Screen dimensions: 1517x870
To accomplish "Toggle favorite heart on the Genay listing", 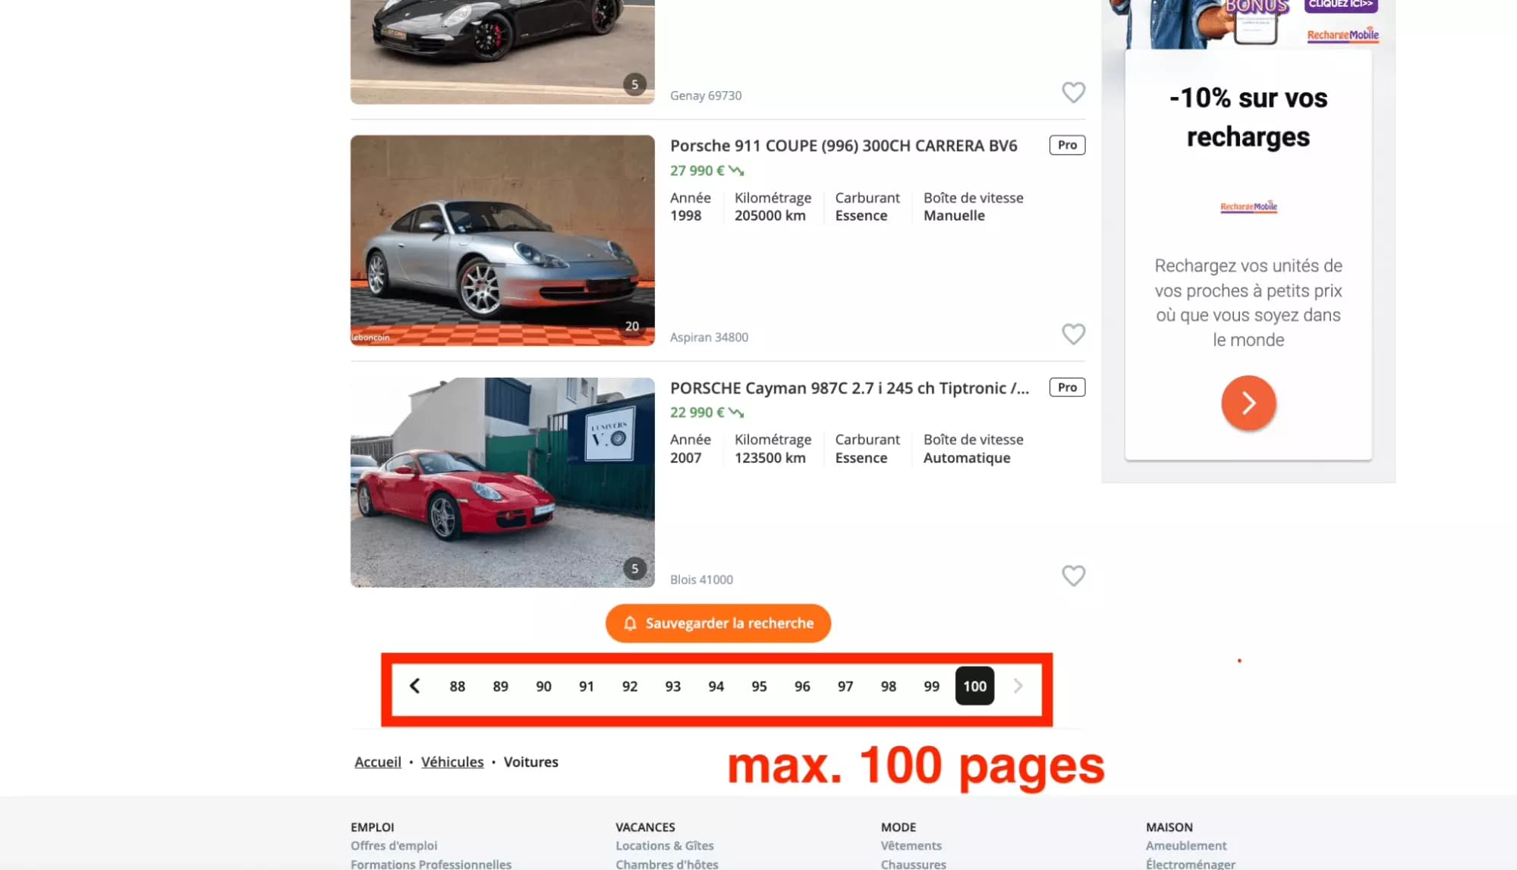I will 1074,92.
